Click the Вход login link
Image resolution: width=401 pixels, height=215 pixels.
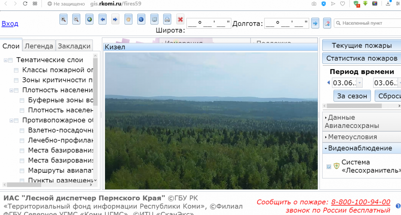(x=10, y=24)
